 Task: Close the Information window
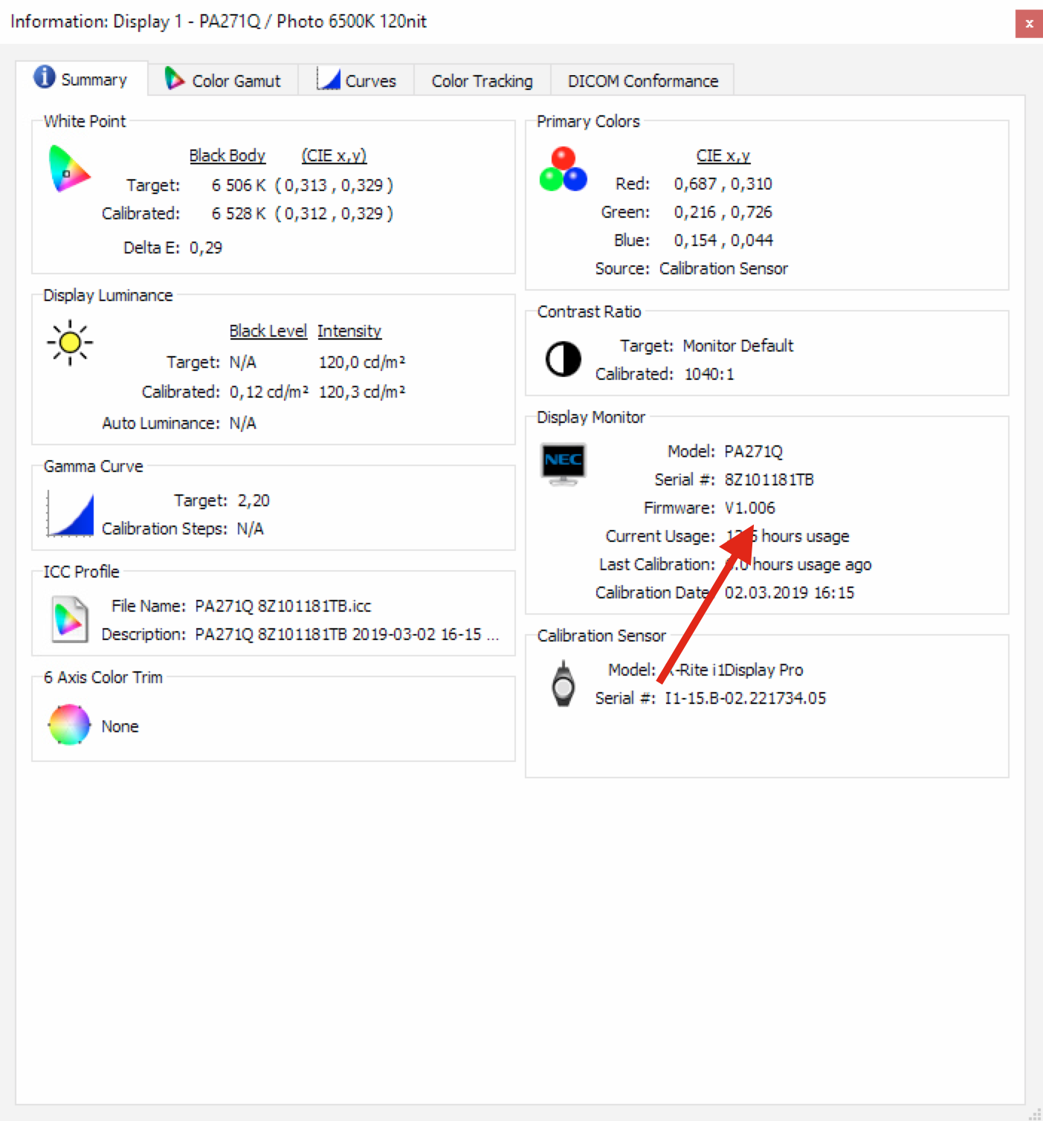point(1029,23)
